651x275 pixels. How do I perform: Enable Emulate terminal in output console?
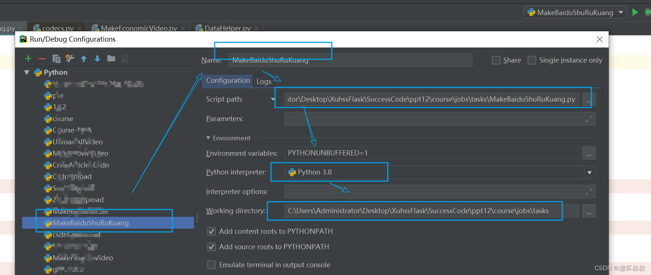(x=211, y=265)
